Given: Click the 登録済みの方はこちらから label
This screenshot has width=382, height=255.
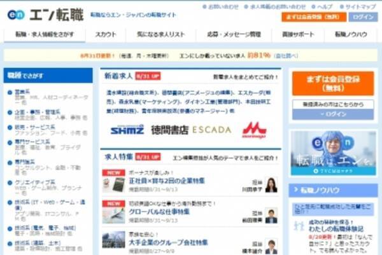Looking at the screenshot, I should pos(333,104).
